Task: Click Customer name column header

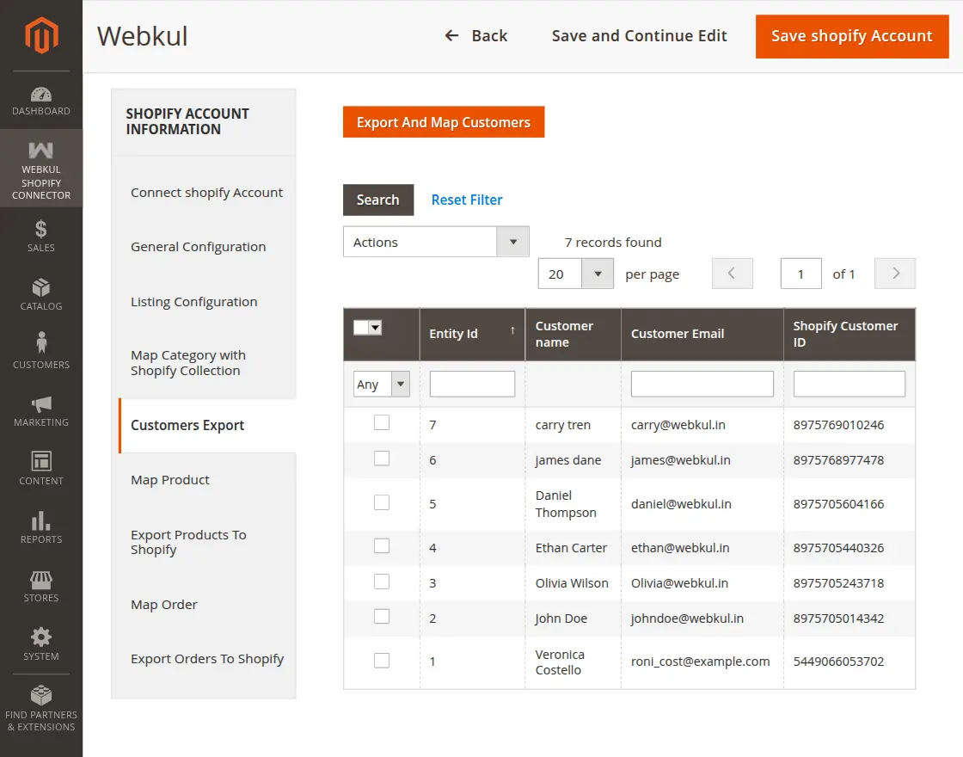Action: click(x=573, y=335)
